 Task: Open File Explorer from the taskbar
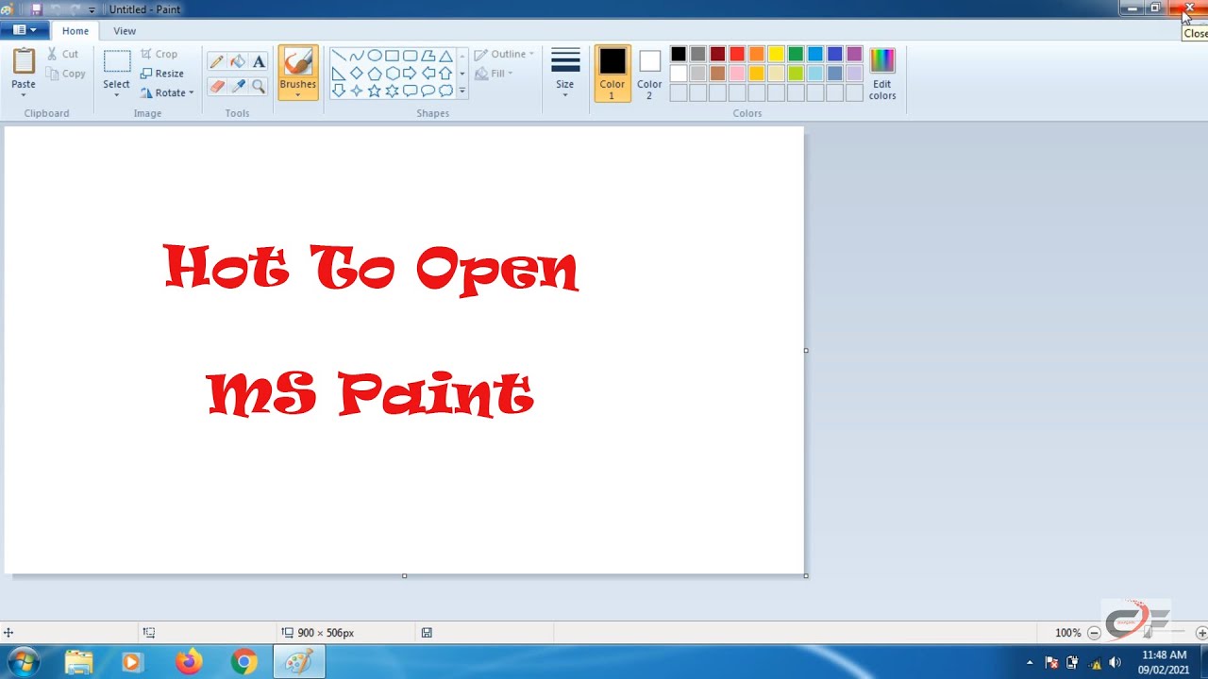click(x=78, y=662)
